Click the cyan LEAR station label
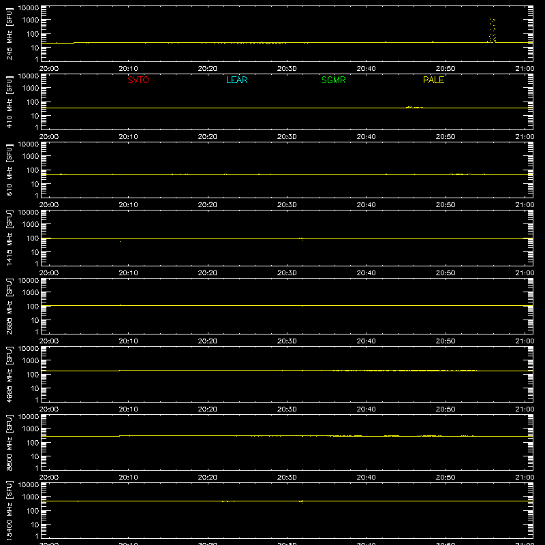545x545 pixels. pyautogui.click(x=236, y=80)
